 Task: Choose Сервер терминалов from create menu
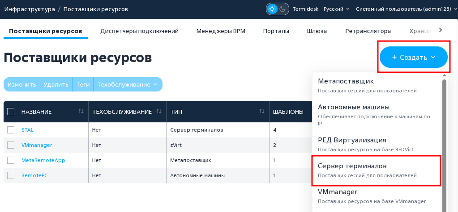(377, 170)
